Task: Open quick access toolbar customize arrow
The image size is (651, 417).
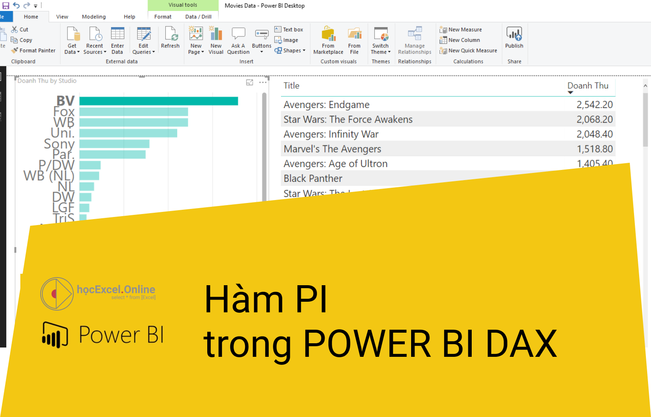Action: click(x=36, y=6)
